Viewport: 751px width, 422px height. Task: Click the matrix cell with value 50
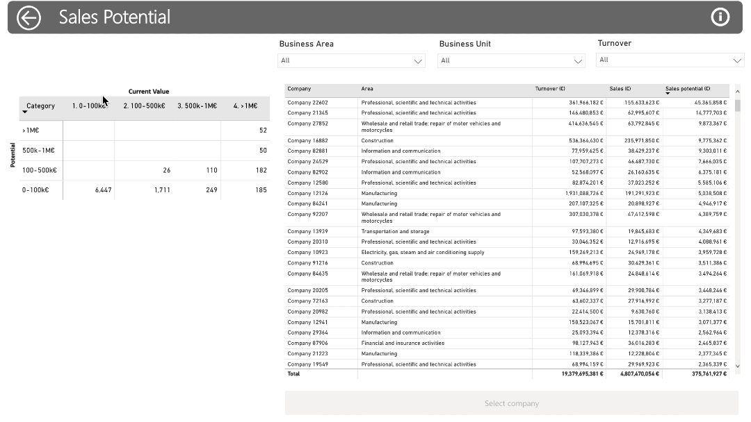245,151
